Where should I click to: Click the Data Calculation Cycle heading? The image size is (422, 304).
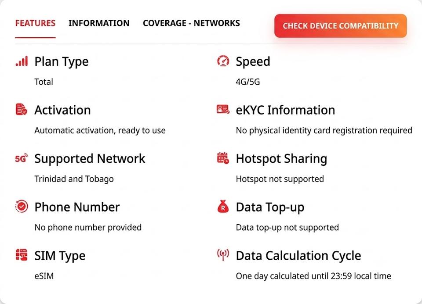[298, 256]
